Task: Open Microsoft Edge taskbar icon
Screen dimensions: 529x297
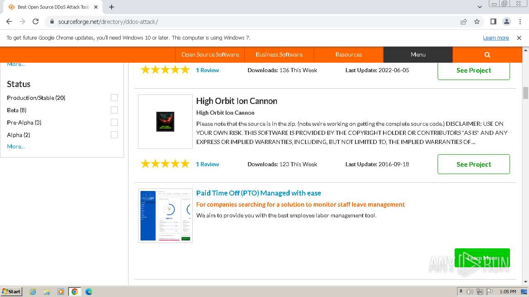Action: click(x=89, y=292)
